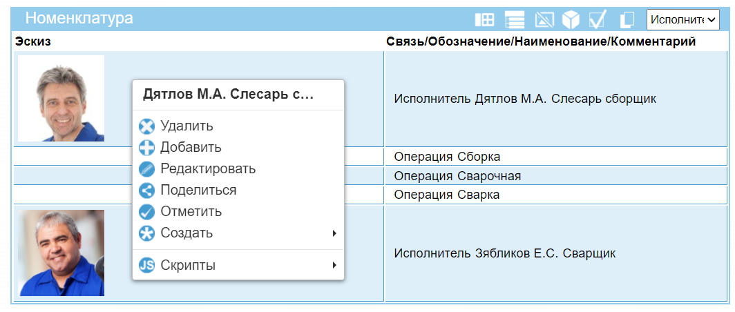Click the table grid view icon in header

tap(485, 20)
